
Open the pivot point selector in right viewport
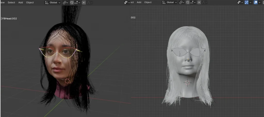point(182,2)
